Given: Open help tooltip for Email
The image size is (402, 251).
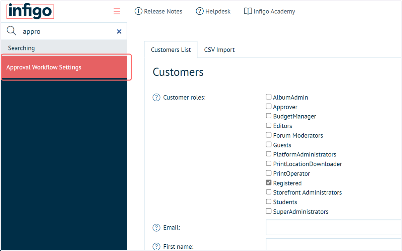Looking at the screenshot, I should 156,228.
